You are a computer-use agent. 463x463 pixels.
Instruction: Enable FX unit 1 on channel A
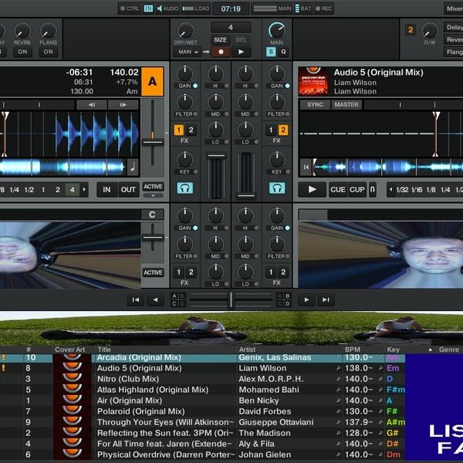click(x=179, y=130)
